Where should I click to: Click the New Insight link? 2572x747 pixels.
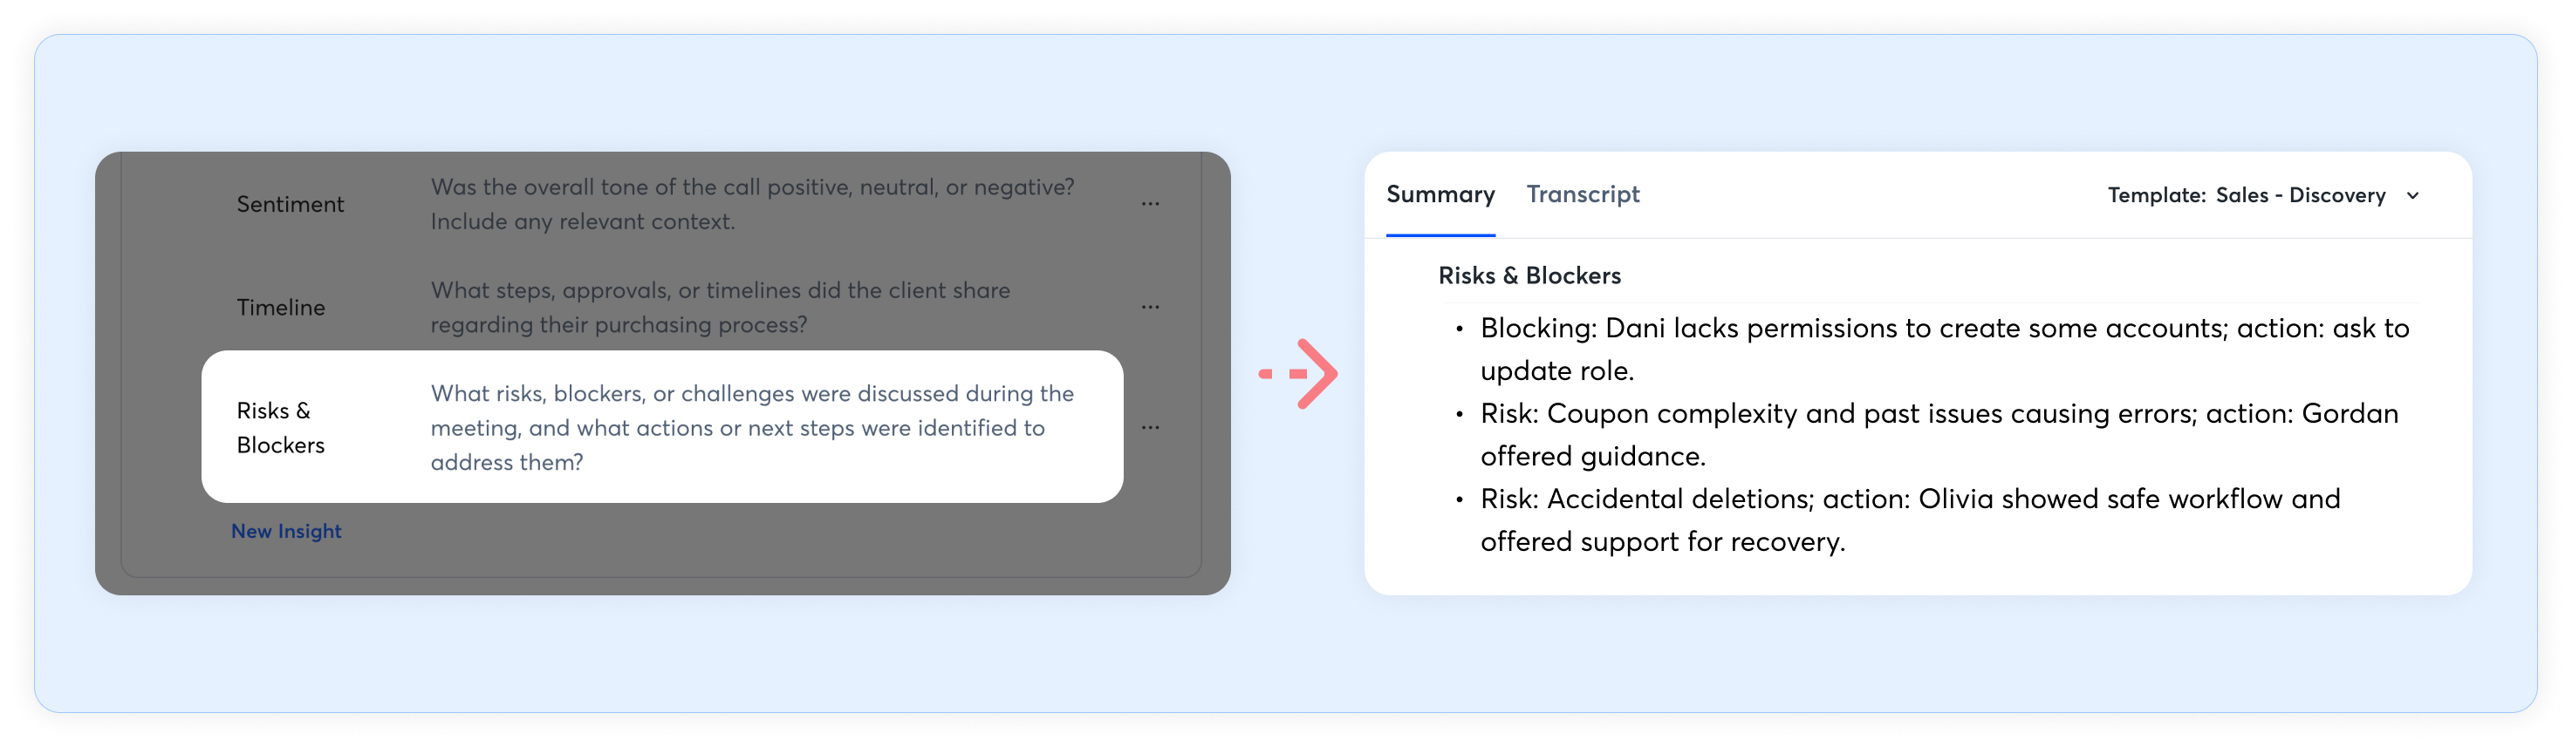point(286,532)
